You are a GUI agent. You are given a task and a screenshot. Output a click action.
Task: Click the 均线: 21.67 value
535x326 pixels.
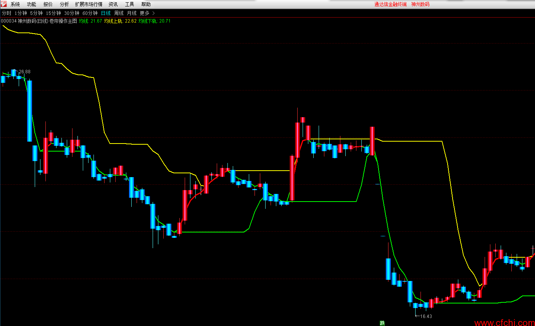[90, 21]
